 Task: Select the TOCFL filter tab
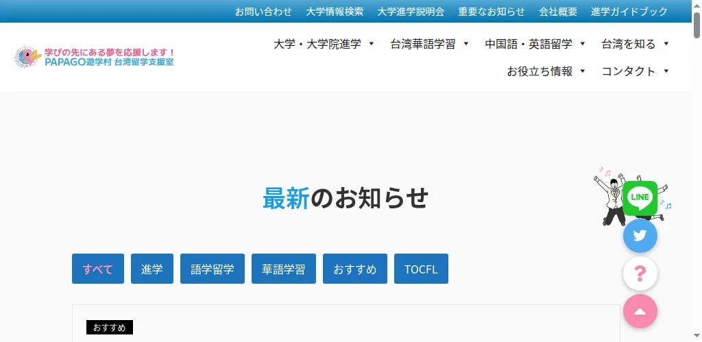(x=421, y=269)
